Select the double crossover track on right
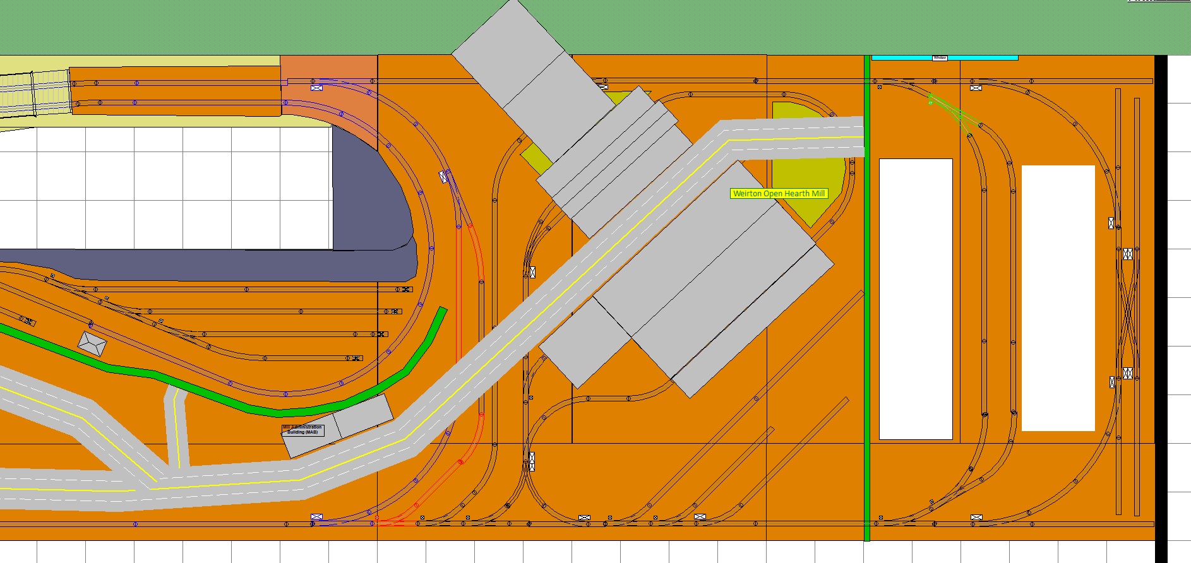The width and height of the screenshot is (1191, 563). pyautogui.click(x=1128, y=314)
